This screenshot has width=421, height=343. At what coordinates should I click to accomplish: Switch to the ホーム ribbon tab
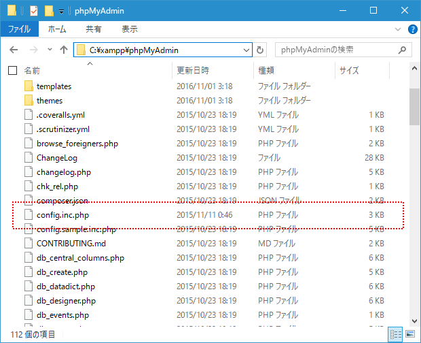[x=57, y=29]
